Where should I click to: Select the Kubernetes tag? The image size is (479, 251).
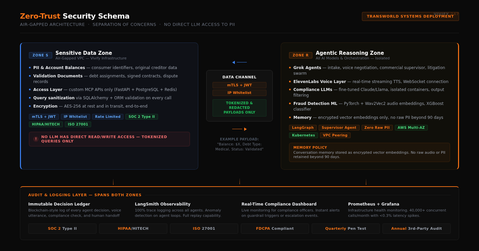(303, 135)
